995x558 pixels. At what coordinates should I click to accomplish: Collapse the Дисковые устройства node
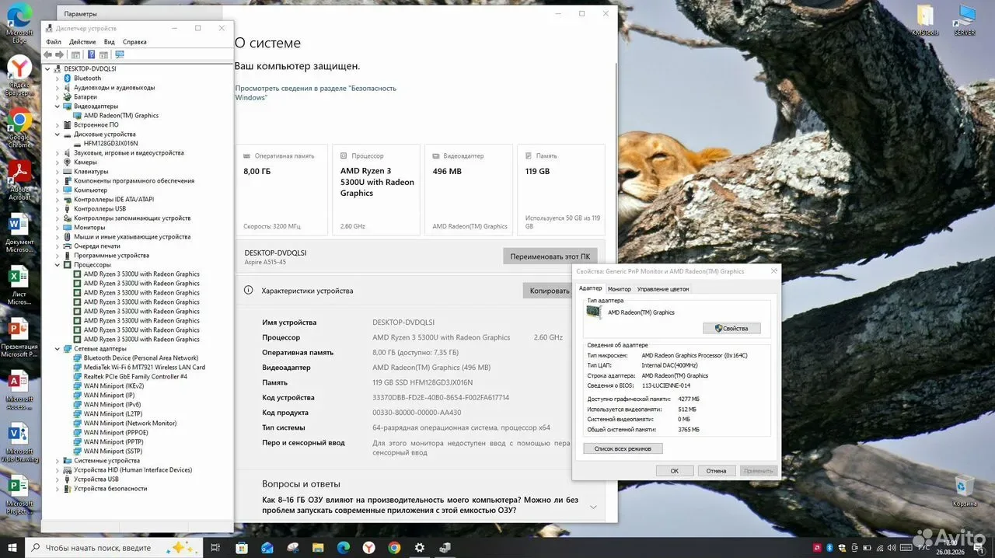pos(57,134)
